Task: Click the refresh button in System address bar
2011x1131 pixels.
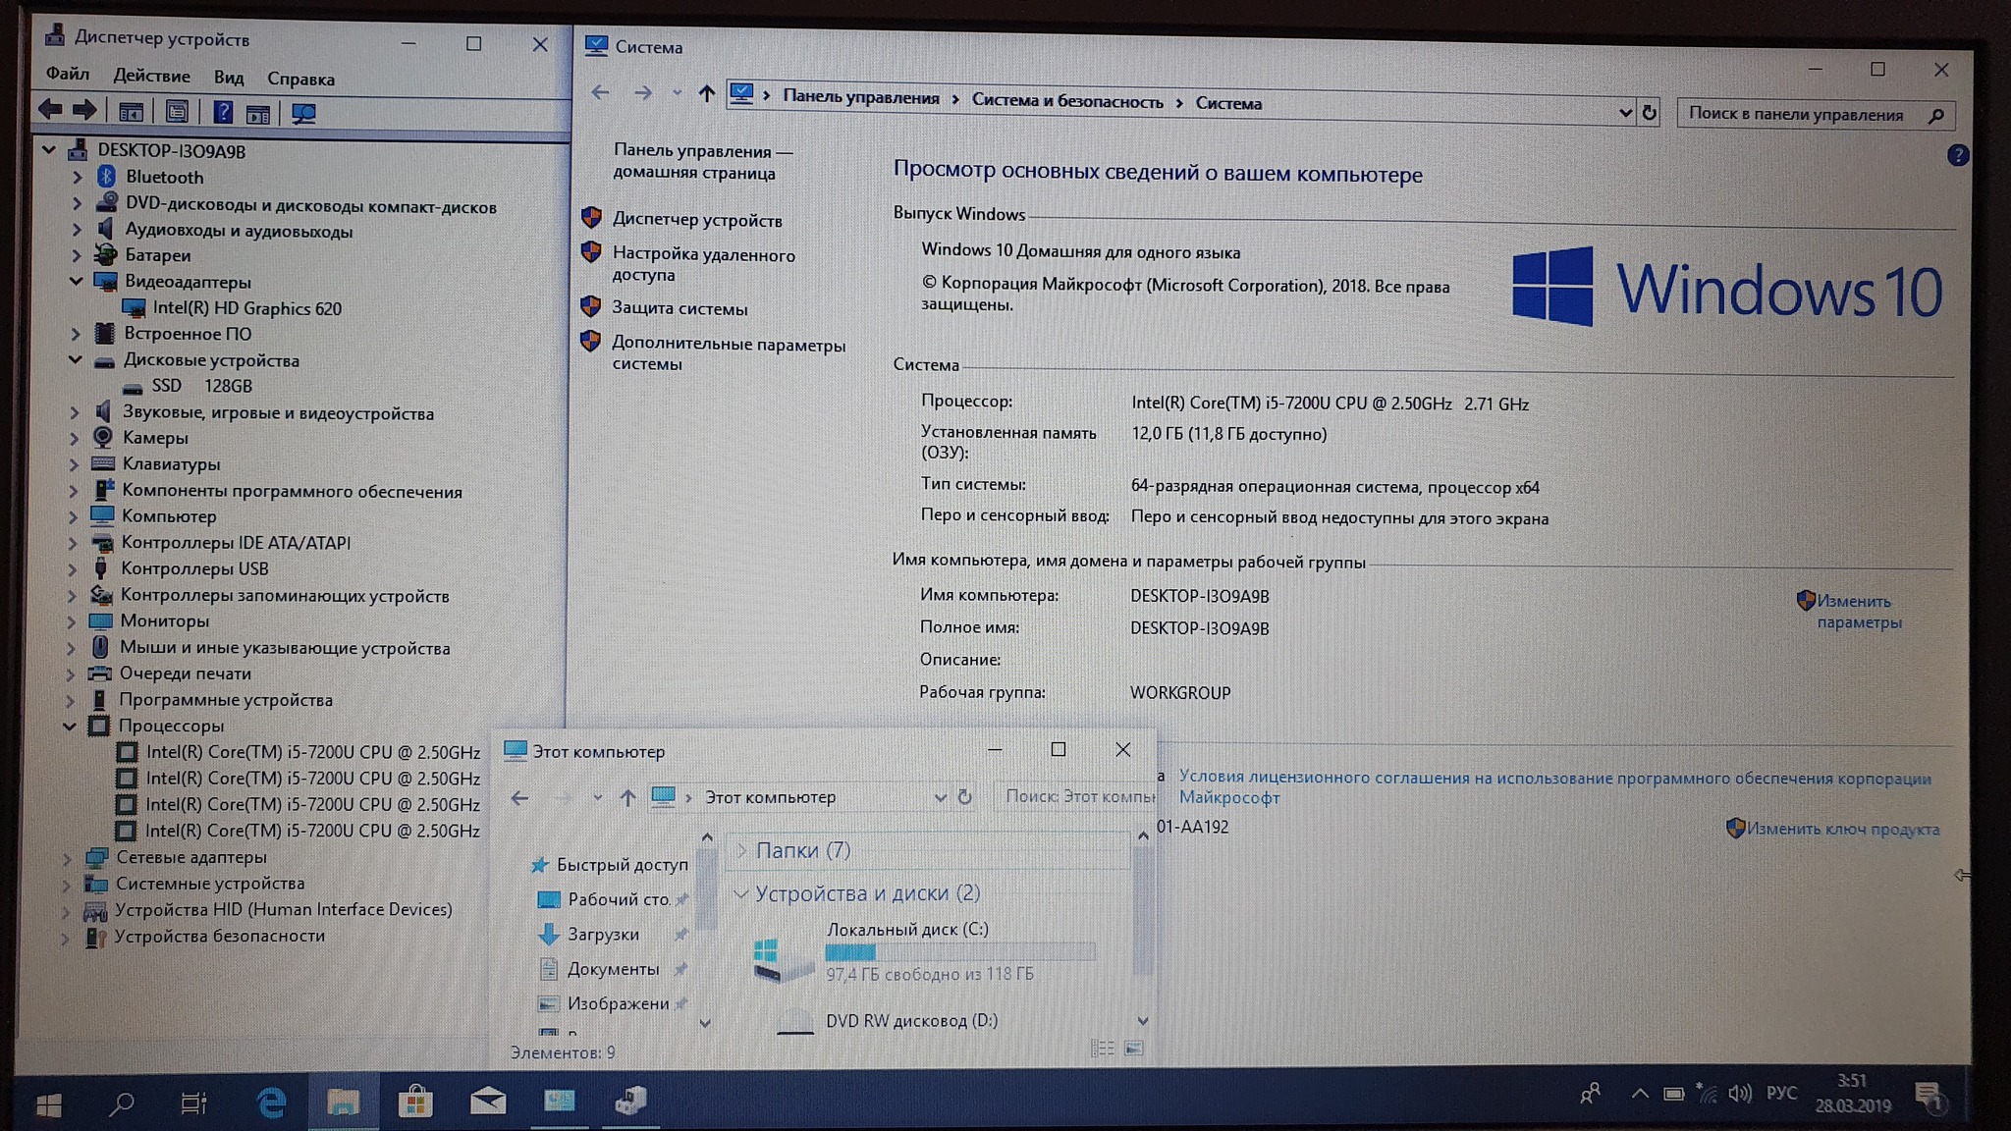Action: pos(1650,113)
